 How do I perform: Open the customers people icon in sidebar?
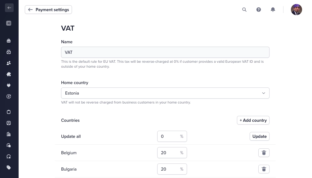9,63
